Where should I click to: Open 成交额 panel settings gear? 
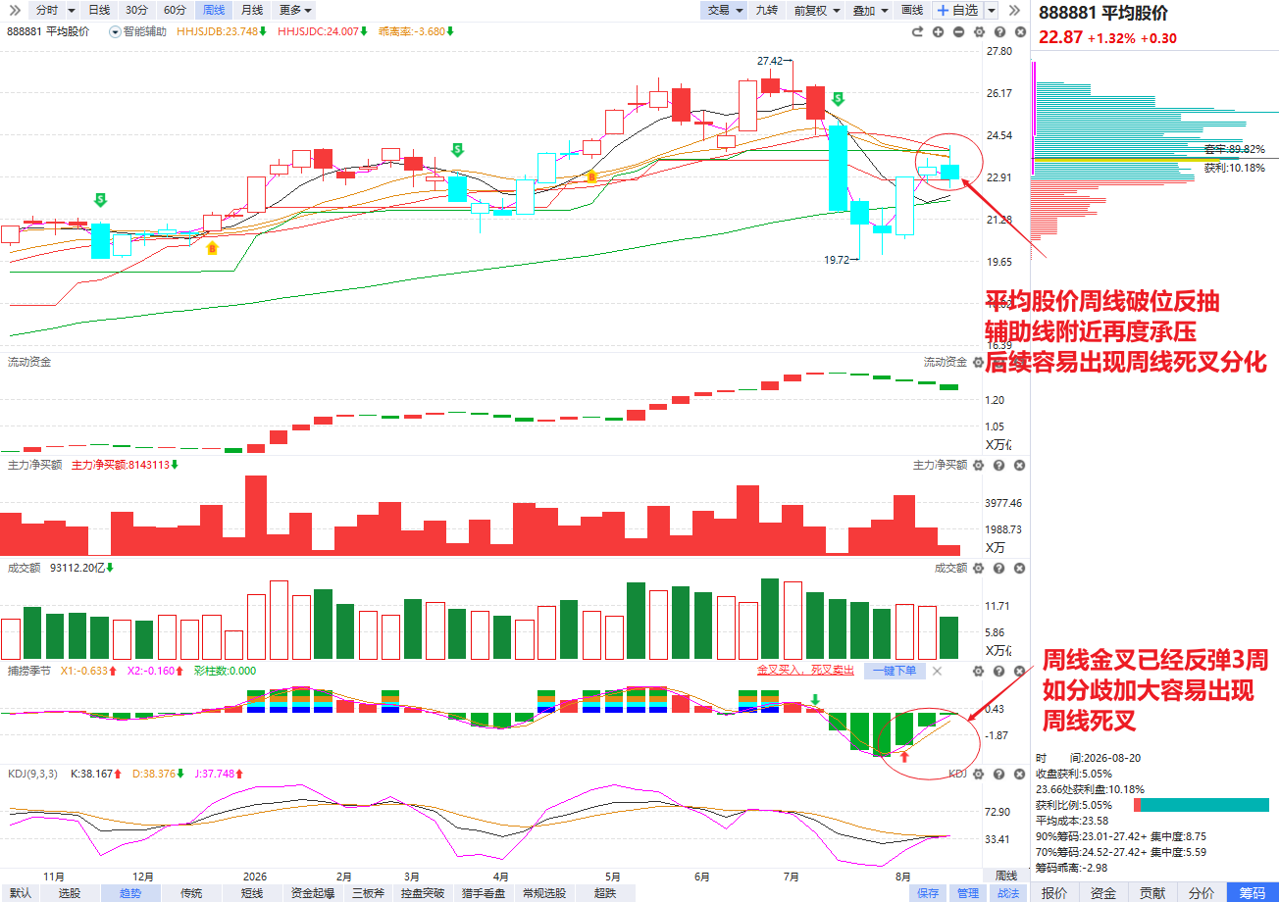(977, 568)
